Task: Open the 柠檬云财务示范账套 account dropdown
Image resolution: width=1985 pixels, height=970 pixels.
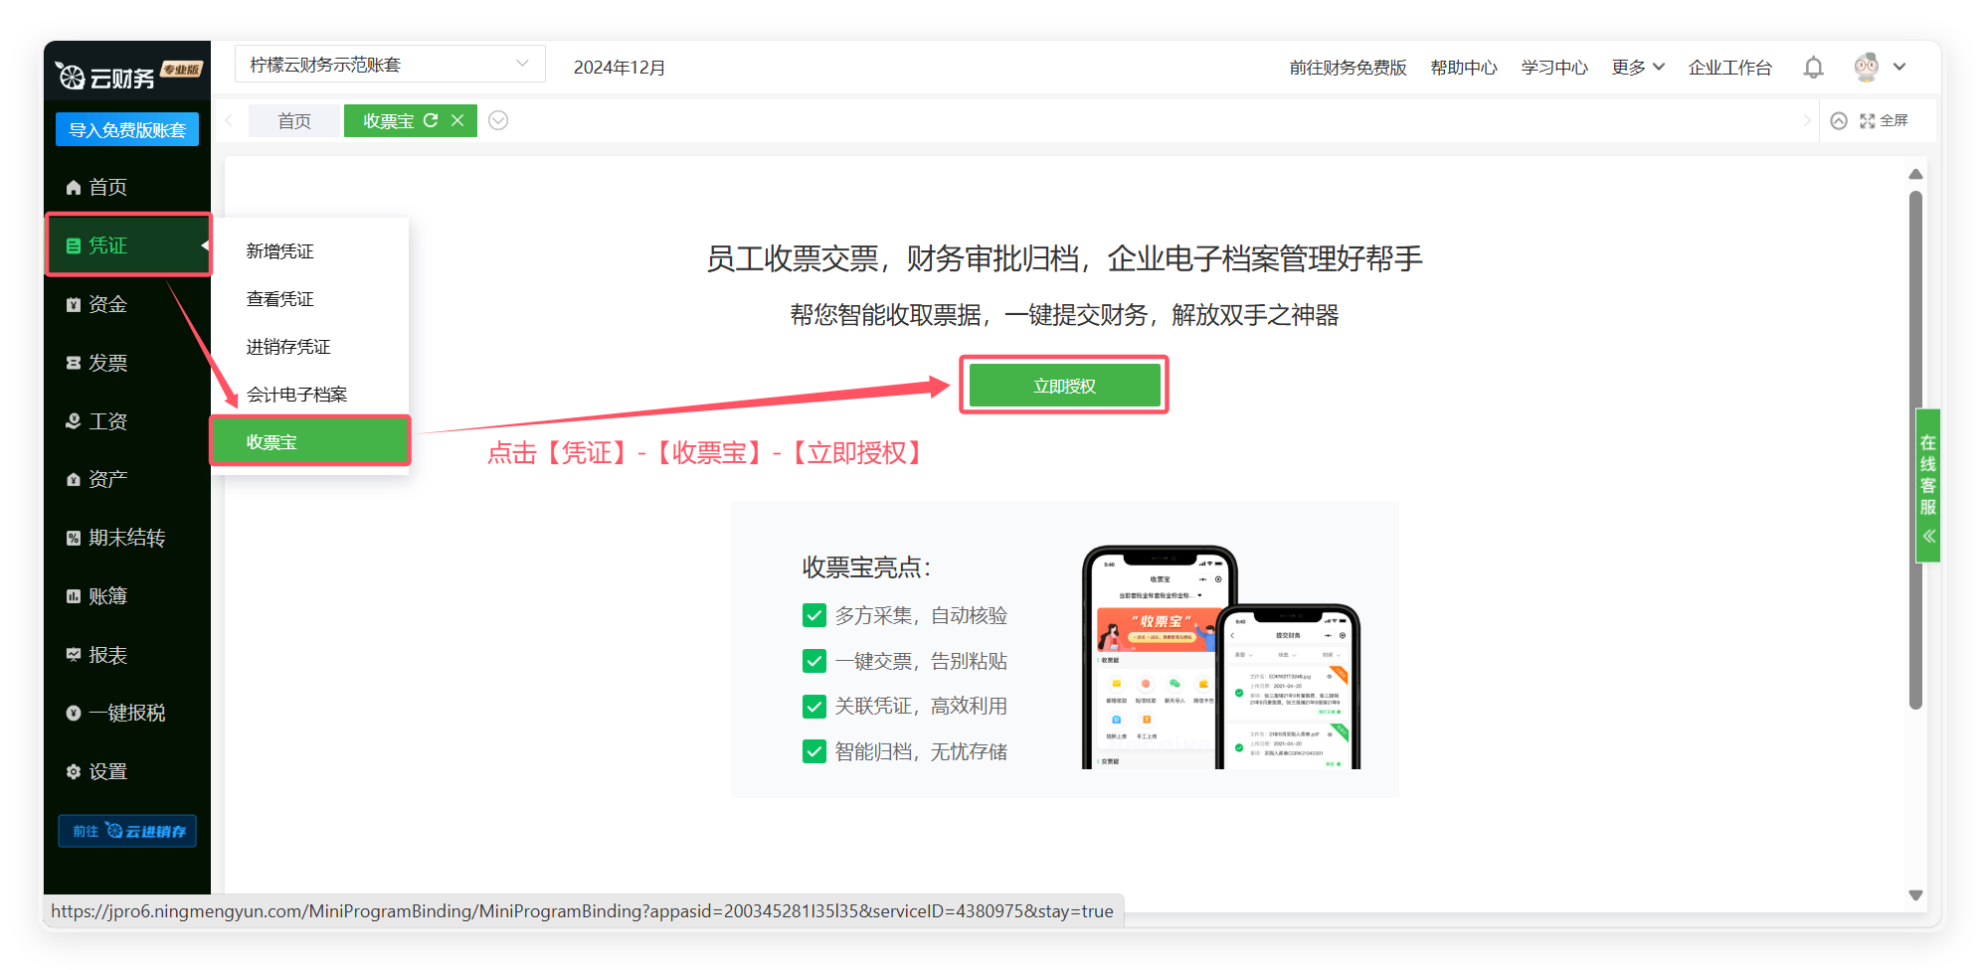Action: click(x=390, y=65)
